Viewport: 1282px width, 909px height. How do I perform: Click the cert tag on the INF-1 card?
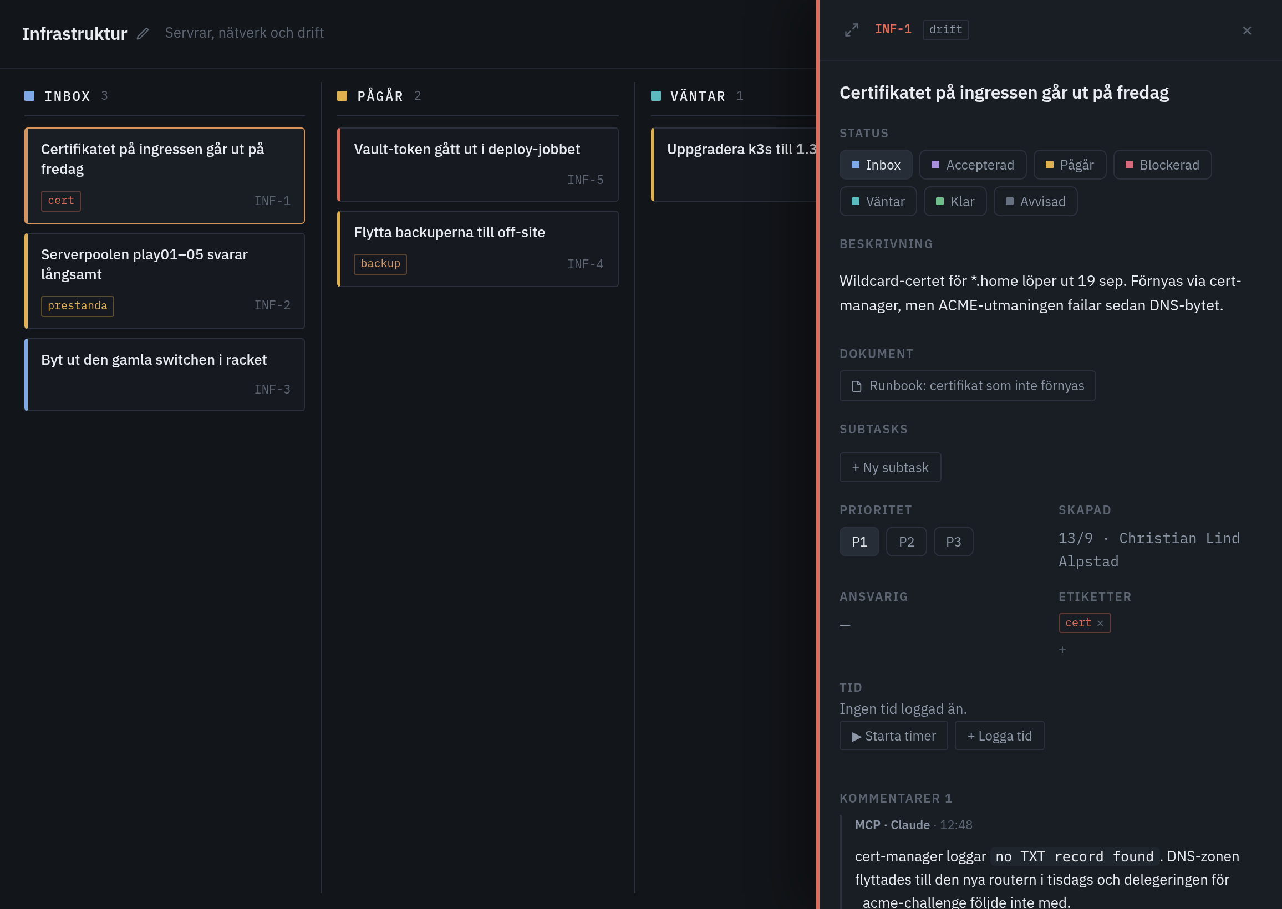click(x=61, y=201)
